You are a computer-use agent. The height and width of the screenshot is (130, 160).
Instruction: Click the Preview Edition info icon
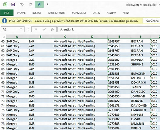point(4,21)
